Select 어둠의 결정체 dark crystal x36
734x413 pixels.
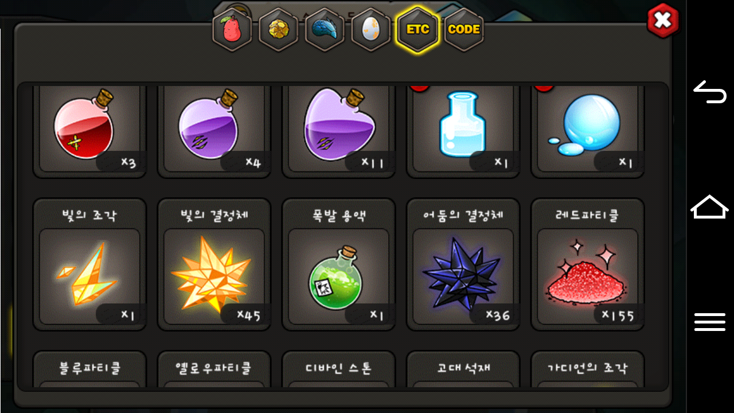[x=463, y=264]
